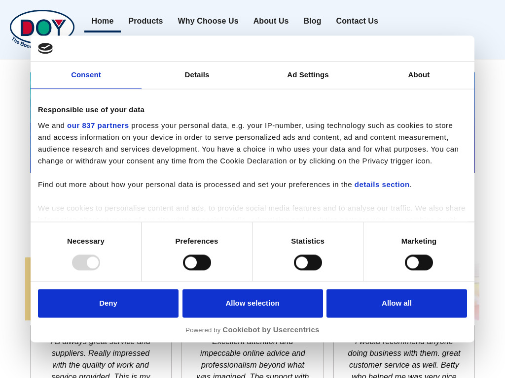Screen dimensions: 505x378
Task: Click 'Responsible use of your data' heading
Action: pyautogui.click(x=91, y=110)
